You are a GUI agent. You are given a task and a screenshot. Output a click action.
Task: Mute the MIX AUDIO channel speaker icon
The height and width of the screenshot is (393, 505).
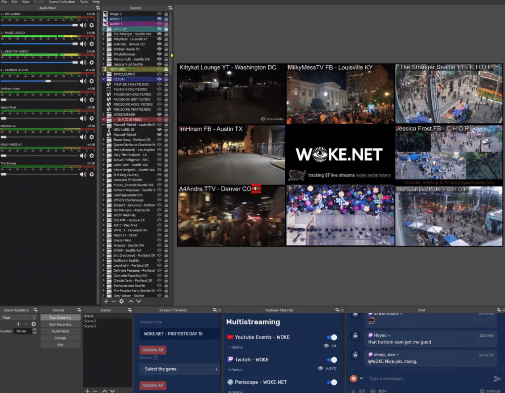point(83,25)
